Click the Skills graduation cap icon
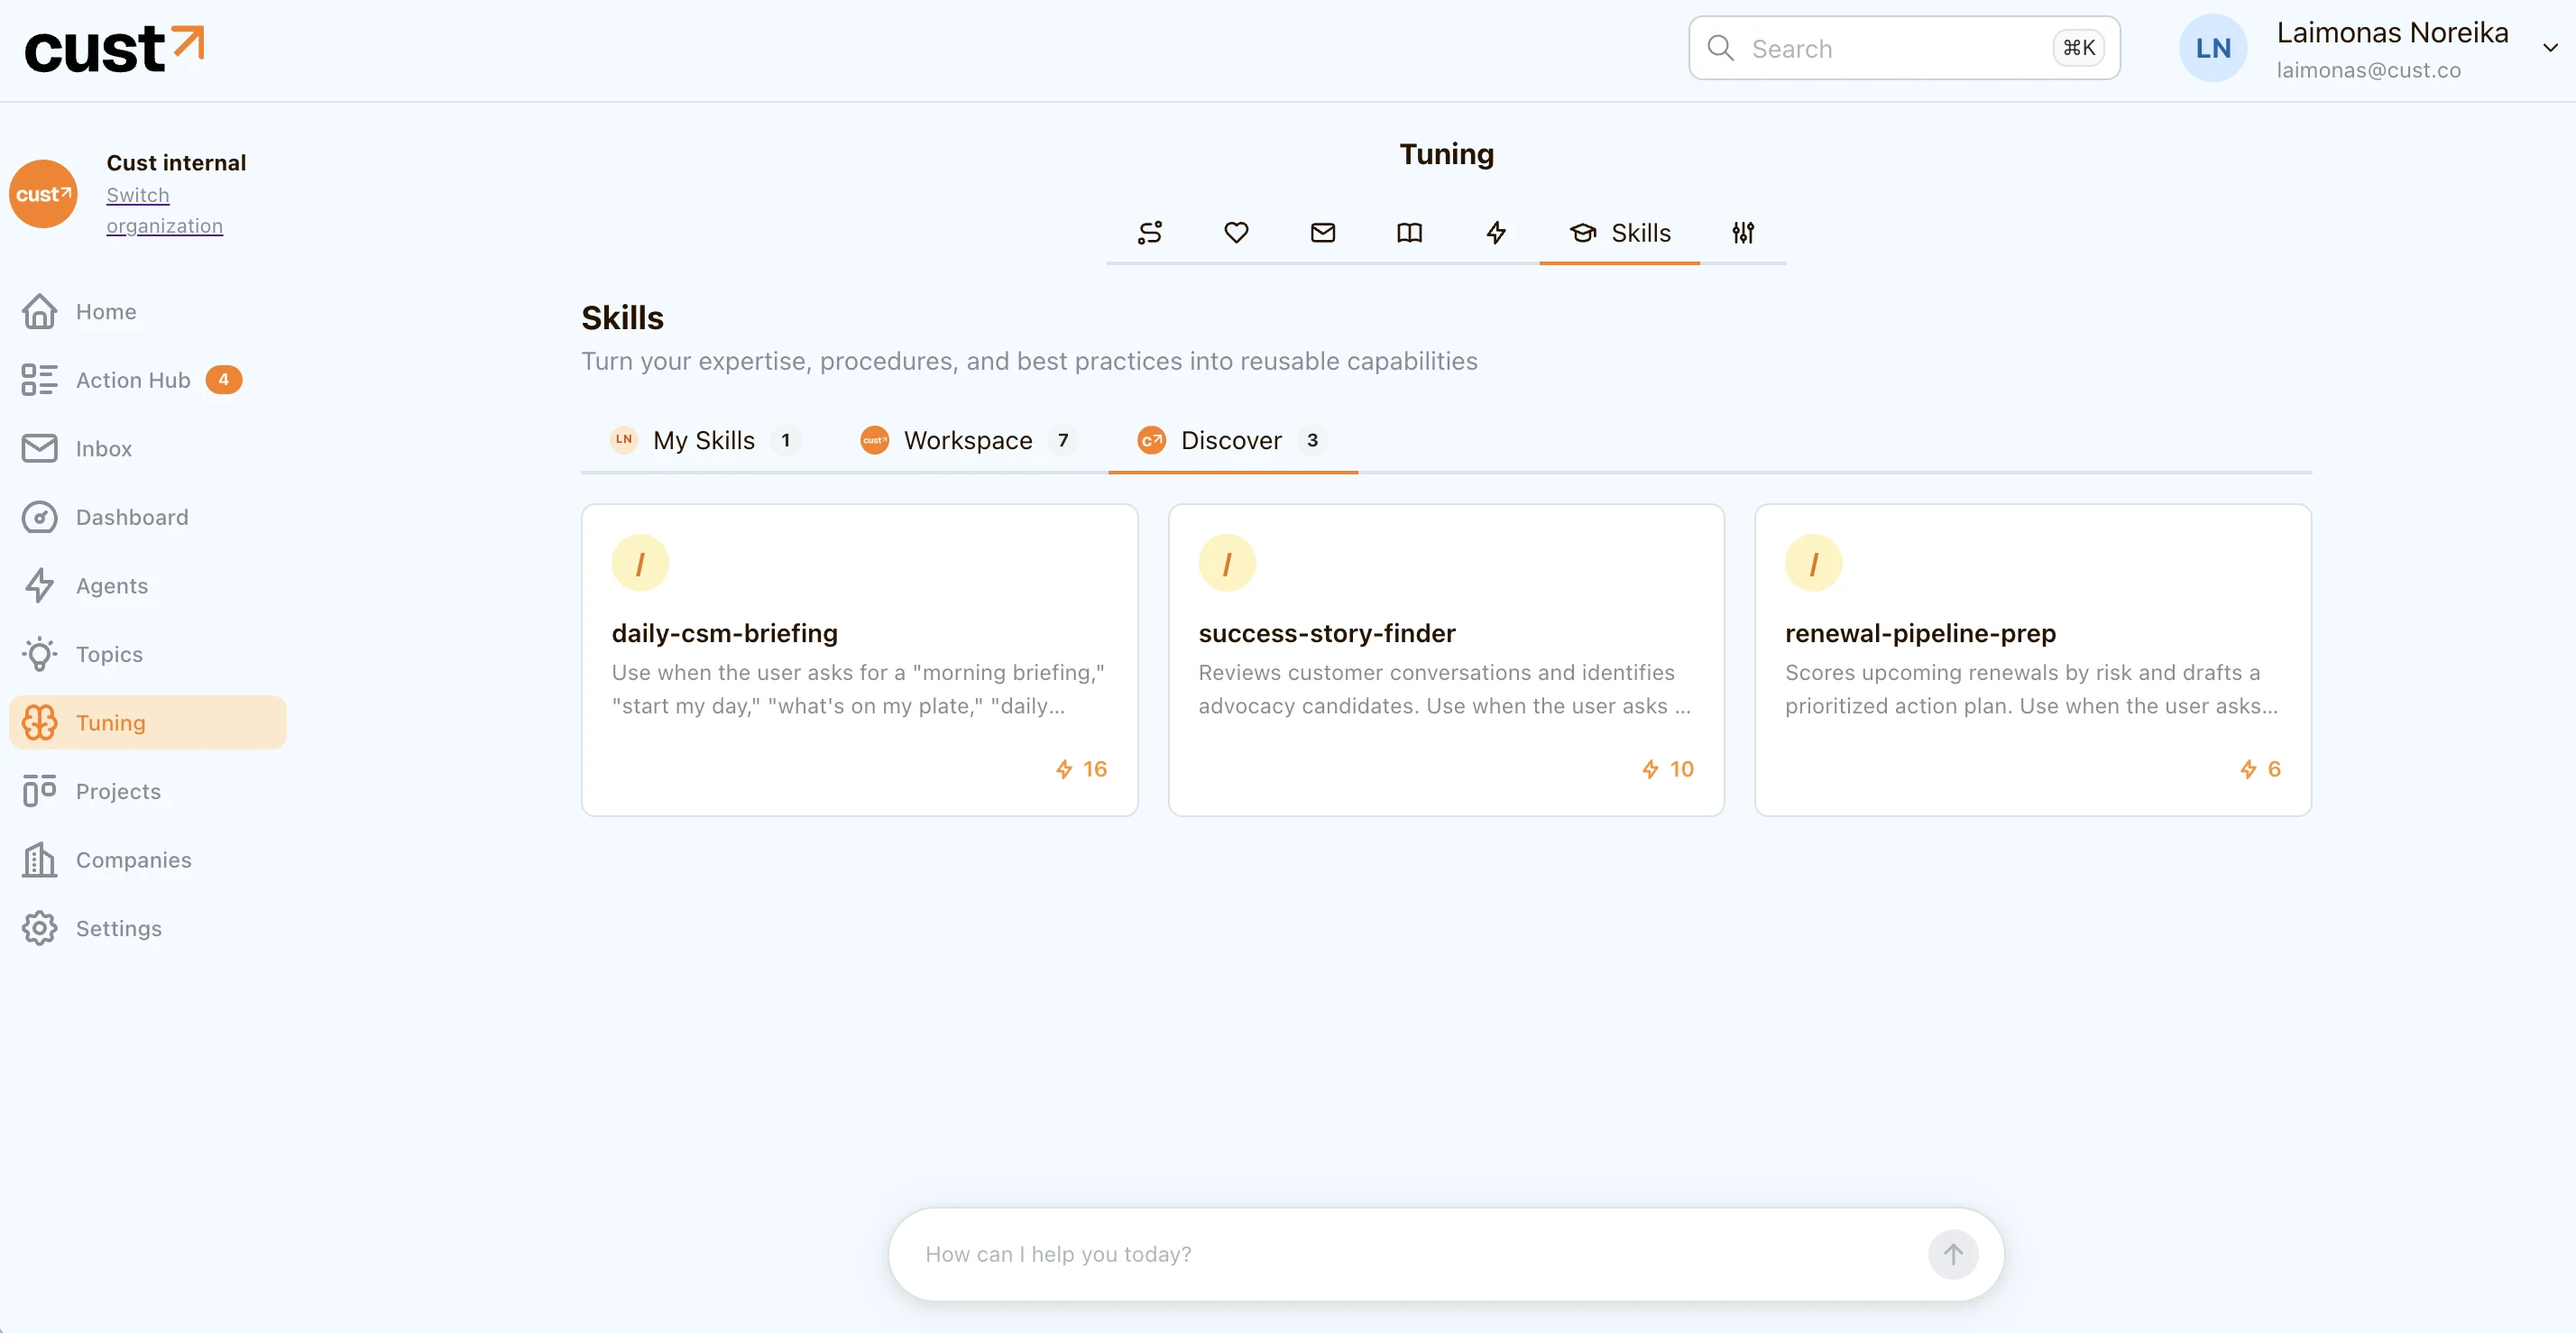Image resolution: width=2576 pixels, height=1333 pixels. [x=1583, y=233]
